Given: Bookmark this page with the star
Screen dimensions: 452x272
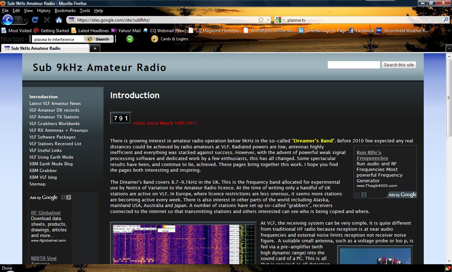Looking at the screenshot, I should tap(261, 20).
